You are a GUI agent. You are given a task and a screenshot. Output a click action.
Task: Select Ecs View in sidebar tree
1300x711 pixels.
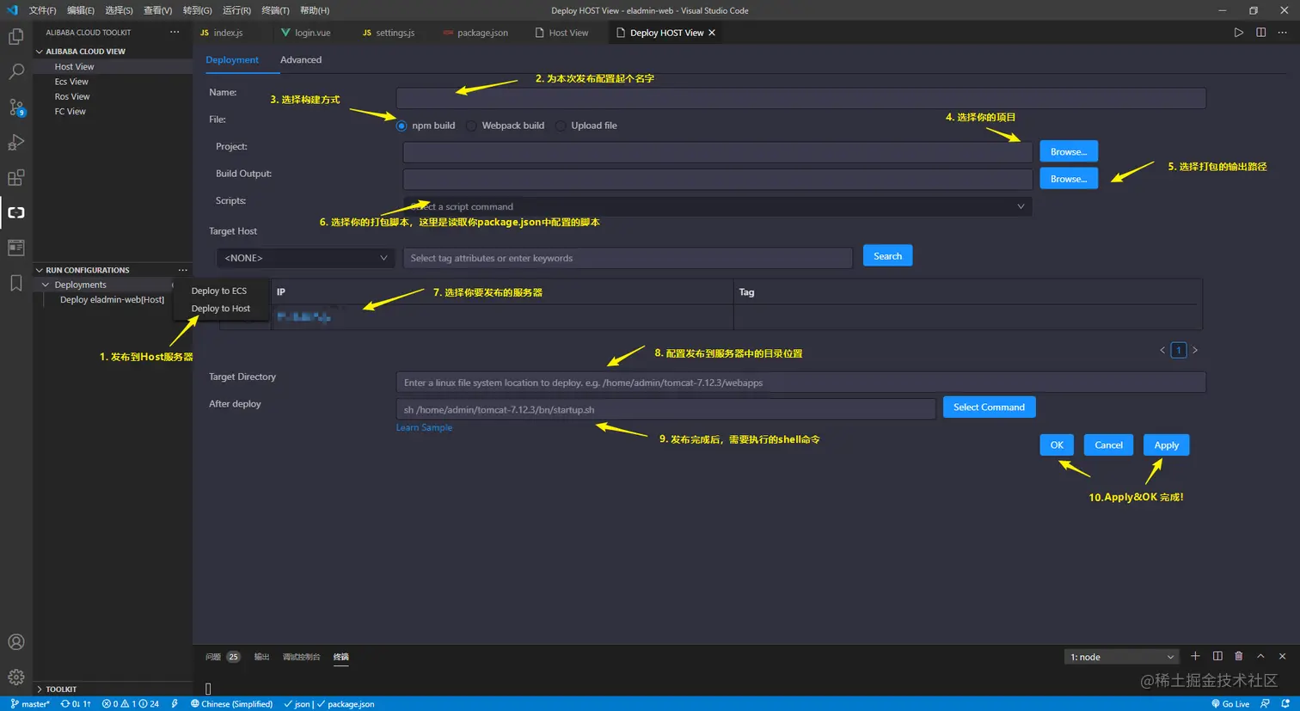tap(71, 82)
